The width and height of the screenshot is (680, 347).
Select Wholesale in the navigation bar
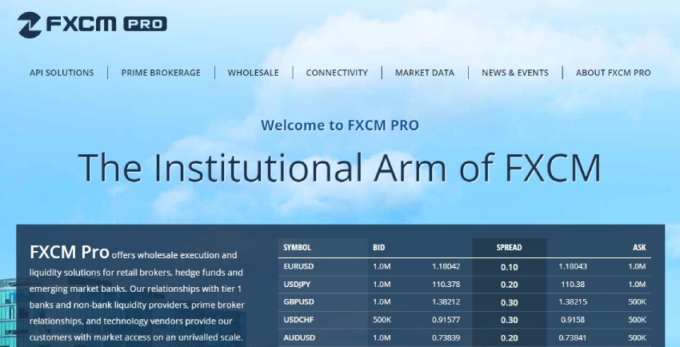tap(253, 73)
